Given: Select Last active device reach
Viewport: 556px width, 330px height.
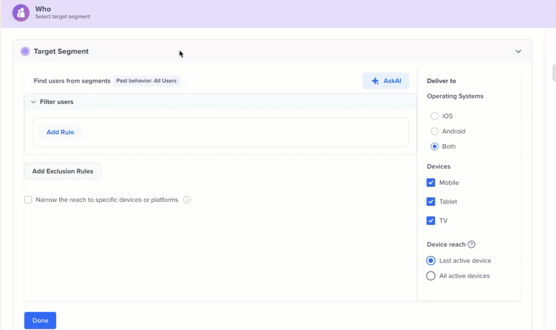Looking at the screenshot, I should (431, 261).
